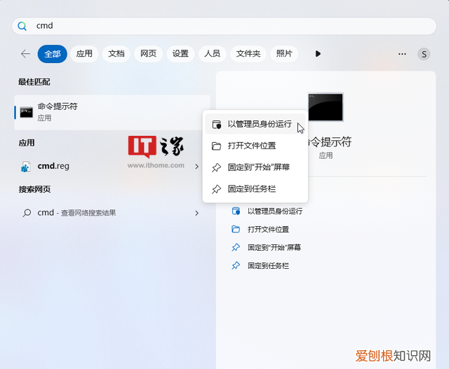The image size is (449, 369).
Task: Choose 固定到任务栏 in the context menu
Action: click(255, 189)
